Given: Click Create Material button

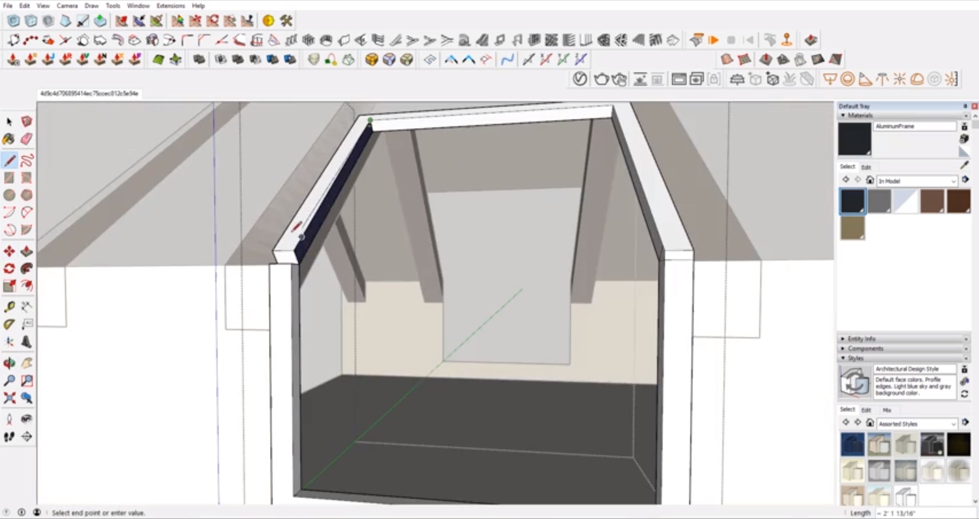Looking at the screenshot, I should (964, 139).
